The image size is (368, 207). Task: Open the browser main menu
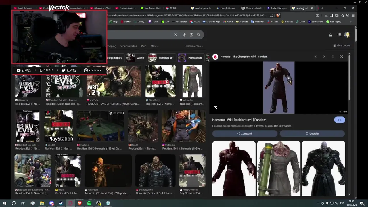pyautogui.click(x=353, y=16)
